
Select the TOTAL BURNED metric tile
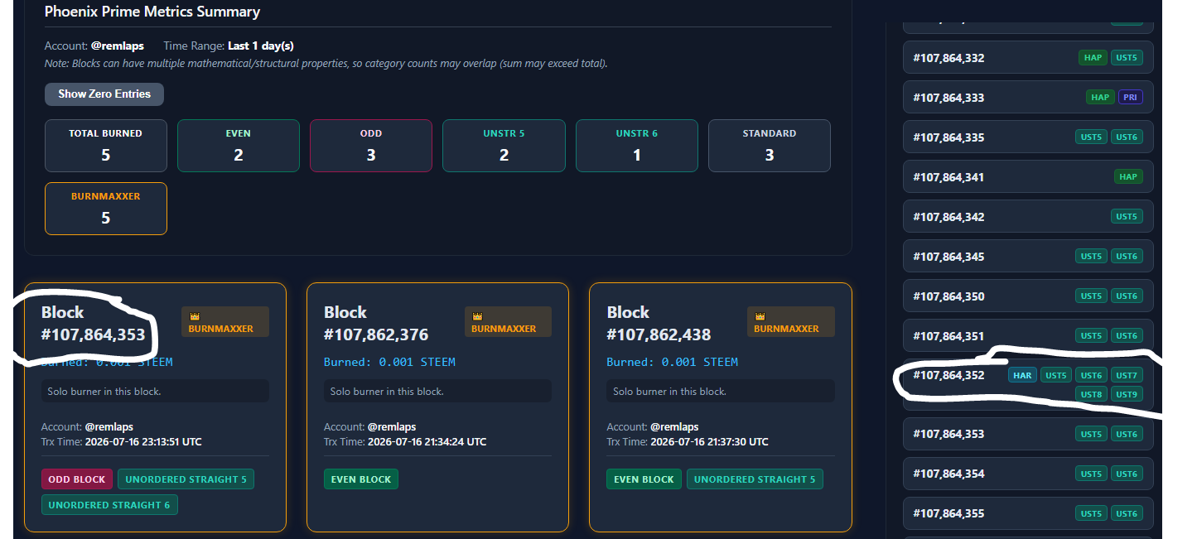click(106, 146)
